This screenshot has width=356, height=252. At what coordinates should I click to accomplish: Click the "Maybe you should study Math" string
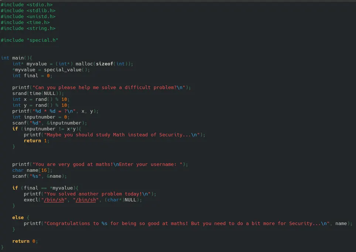coord(122,134)
